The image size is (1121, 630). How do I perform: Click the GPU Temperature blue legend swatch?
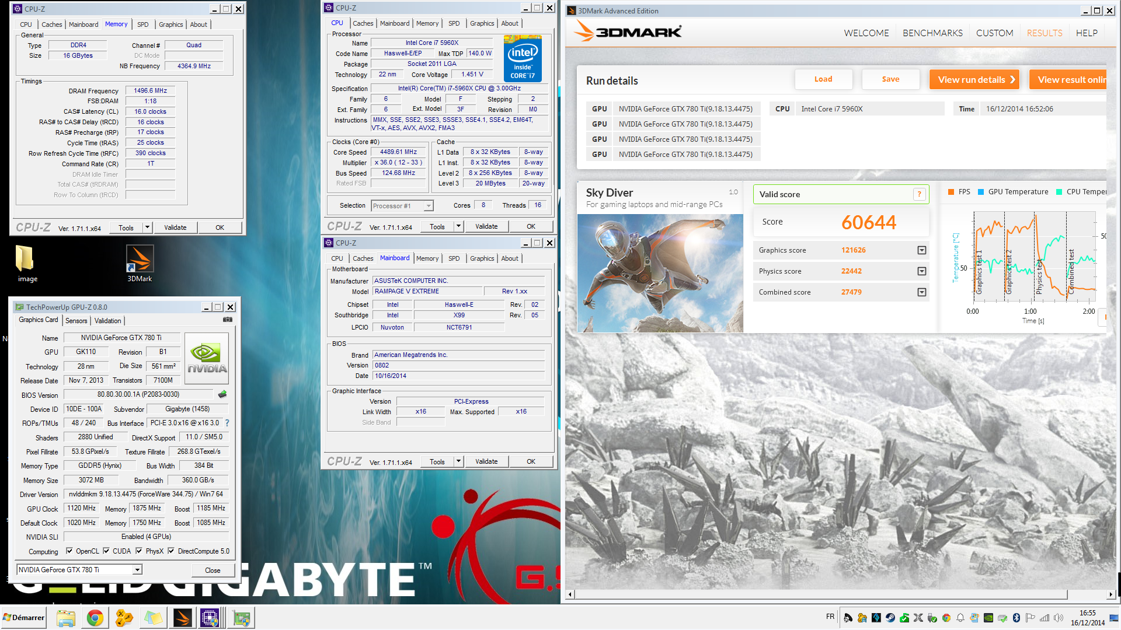(x=981, y=192)
